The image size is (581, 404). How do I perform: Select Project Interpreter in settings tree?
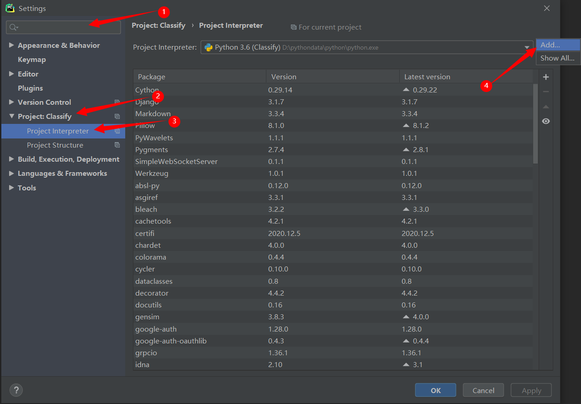point(63,131)
